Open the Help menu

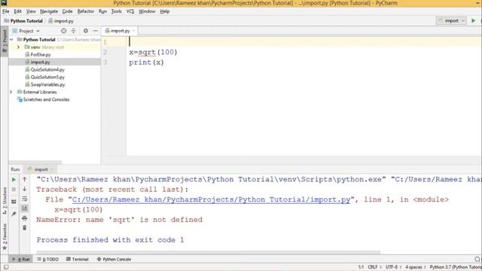(x=165, y=11)
